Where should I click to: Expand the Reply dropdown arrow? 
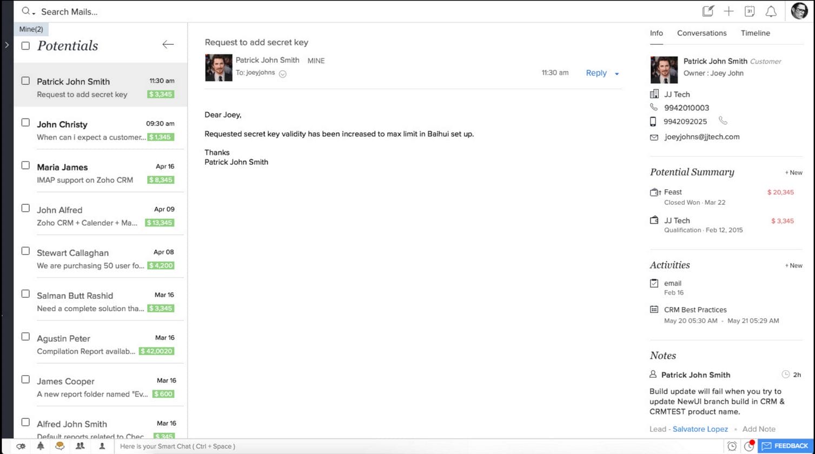[616, 73]
